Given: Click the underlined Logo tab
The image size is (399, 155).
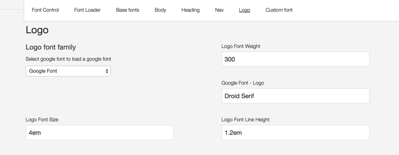Looking at the screenshot, I should click(244, 10).
